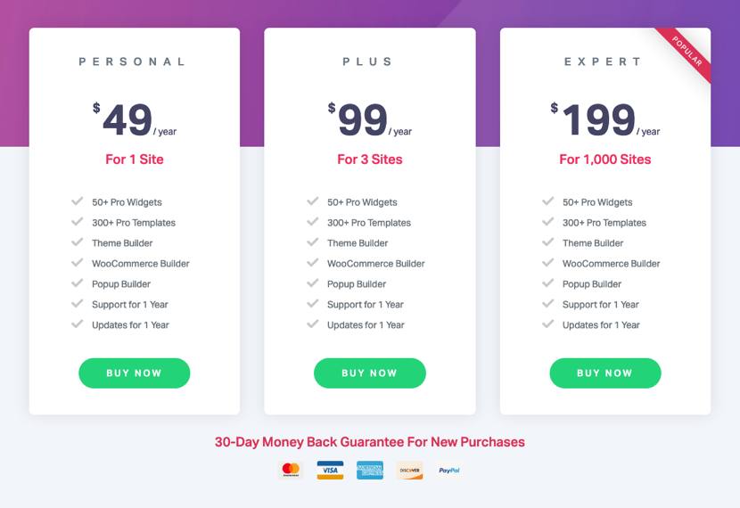Click checkmark beside Personal plan's 50+ Pro Widgets
Viewport: 740px width, 508px height.
point(78,201)
